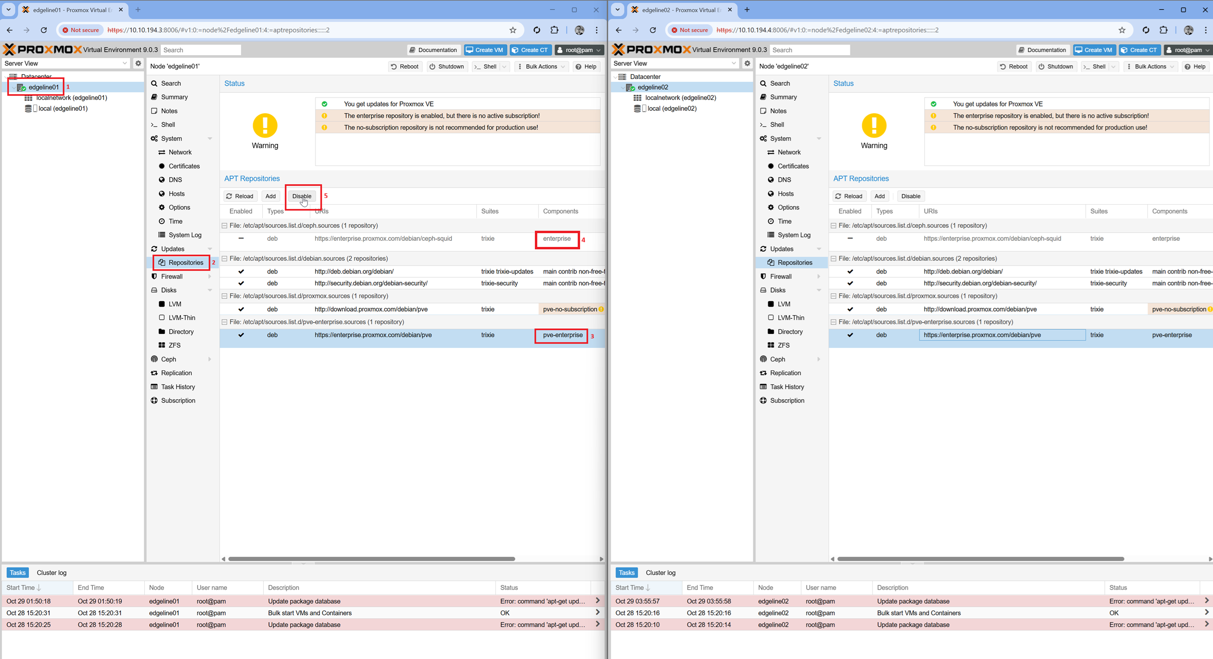Image resolution: width=1213 pixels, height=659 pixels.
Task: Click the pve-no-subscription warning icon on edgeline01
Action: [x=602, y=309]
